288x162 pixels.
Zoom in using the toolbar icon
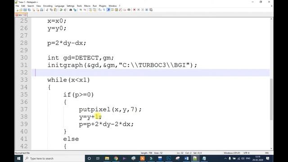[x=81, y=10]
